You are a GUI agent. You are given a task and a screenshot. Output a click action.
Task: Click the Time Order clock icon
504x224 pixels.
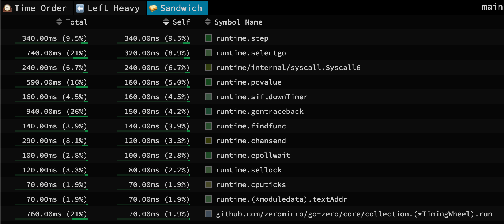(x=7, y=8)
